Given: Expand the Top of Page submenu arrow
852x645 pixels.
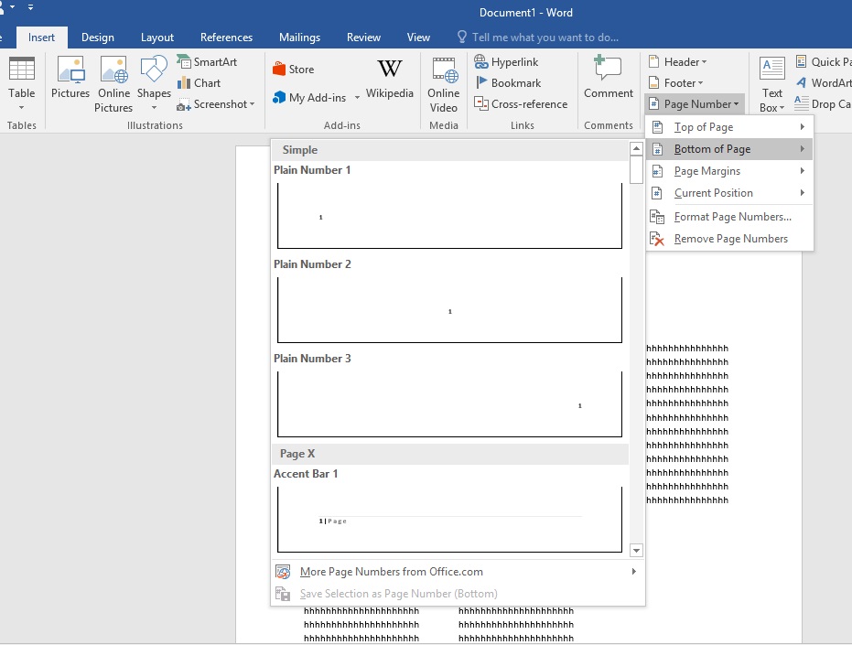Looking at the screenshot, I should coord(802,127).
